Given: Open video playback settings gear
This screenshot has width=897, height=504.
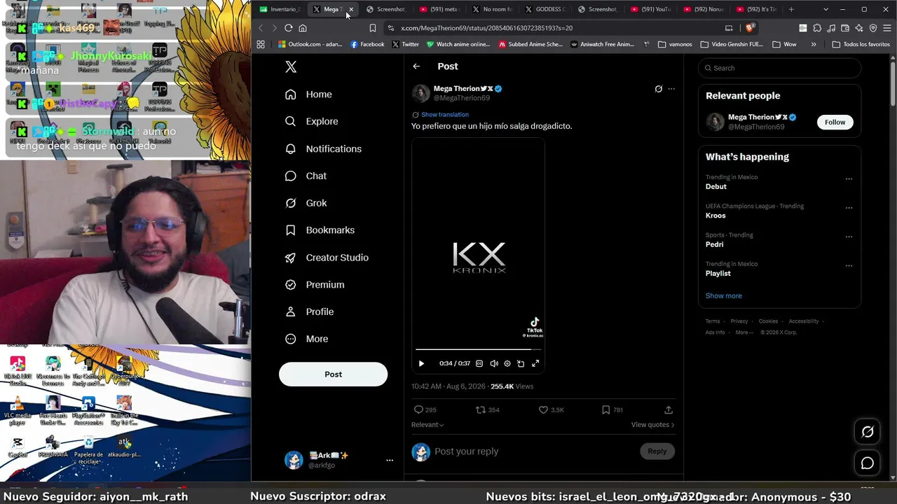Looking at the screenshot, I should pyautogui.click(x=507, y=363).
